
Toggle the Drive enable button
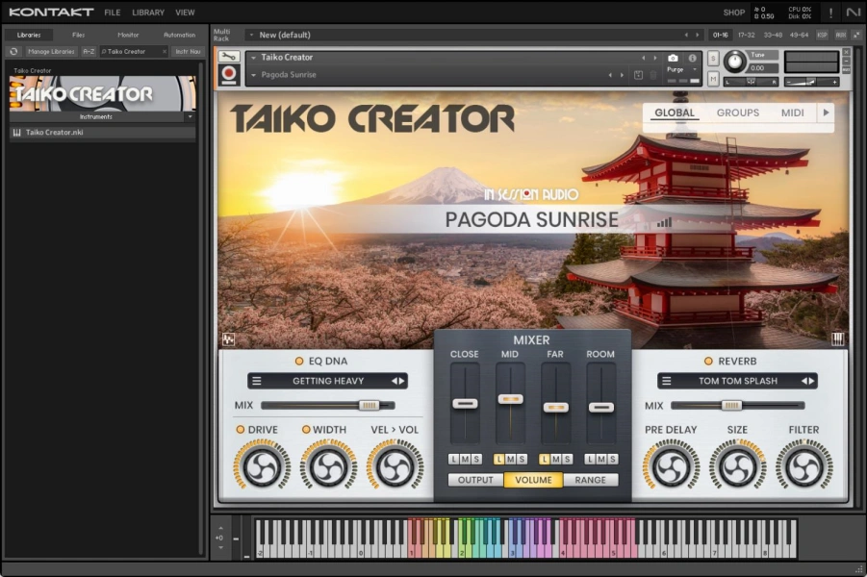[x=240, y=430]
